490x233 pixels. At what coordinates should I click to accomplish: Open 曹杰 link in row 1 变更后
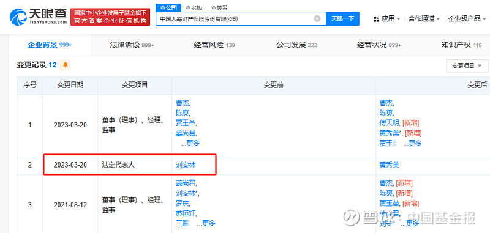click(x=386, y=103)
